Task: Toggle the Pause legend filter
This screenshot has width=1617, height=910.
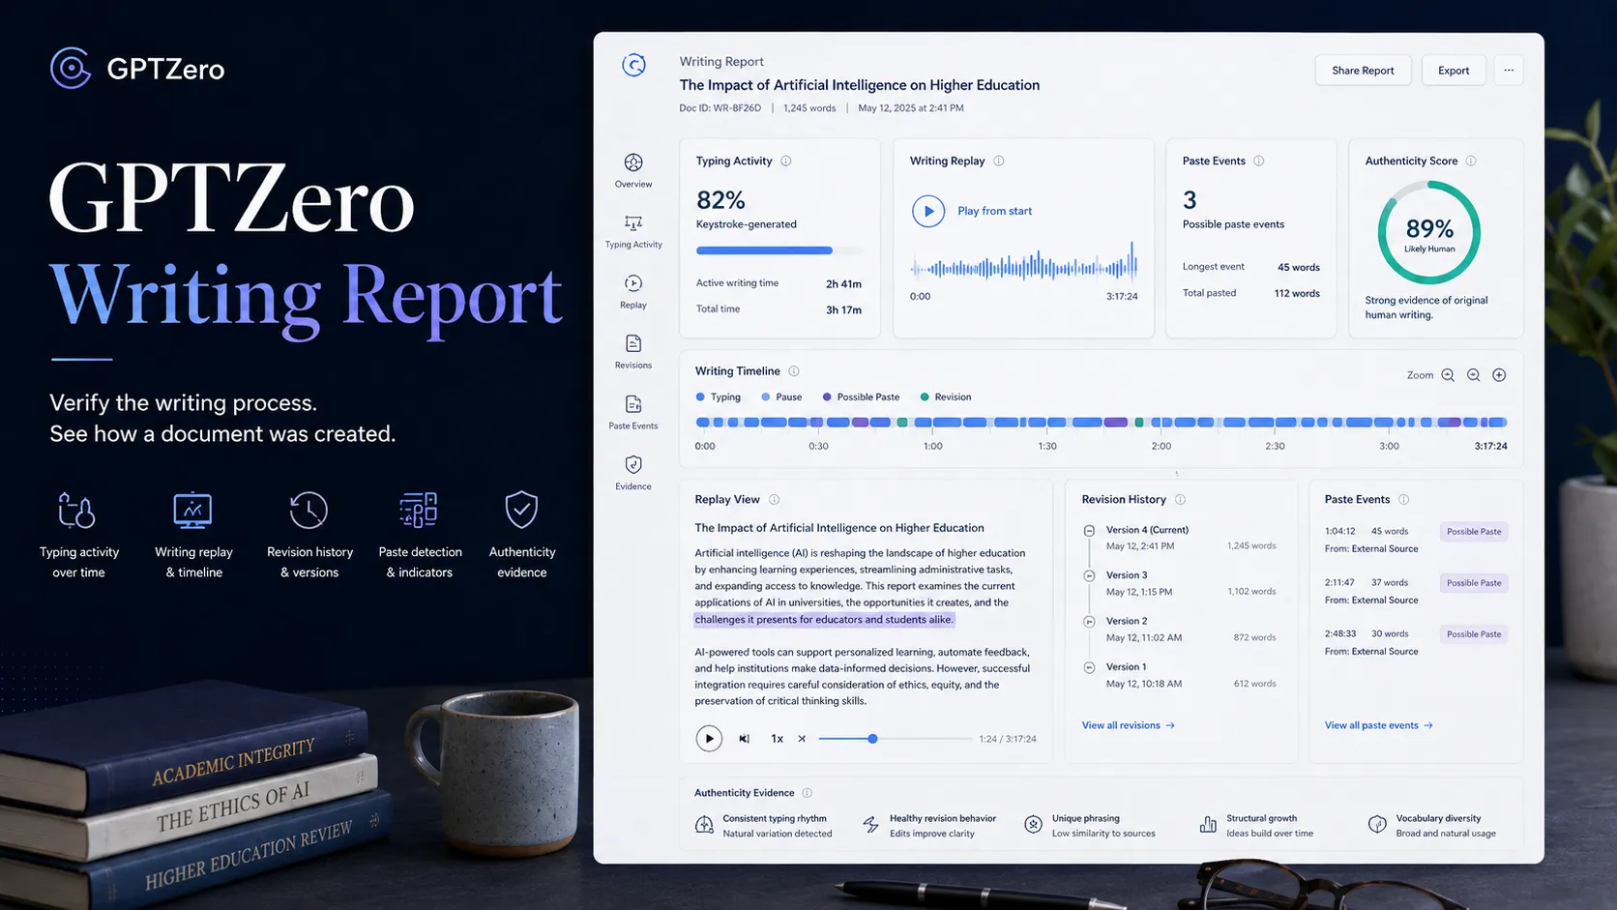Action: [781, 397]
